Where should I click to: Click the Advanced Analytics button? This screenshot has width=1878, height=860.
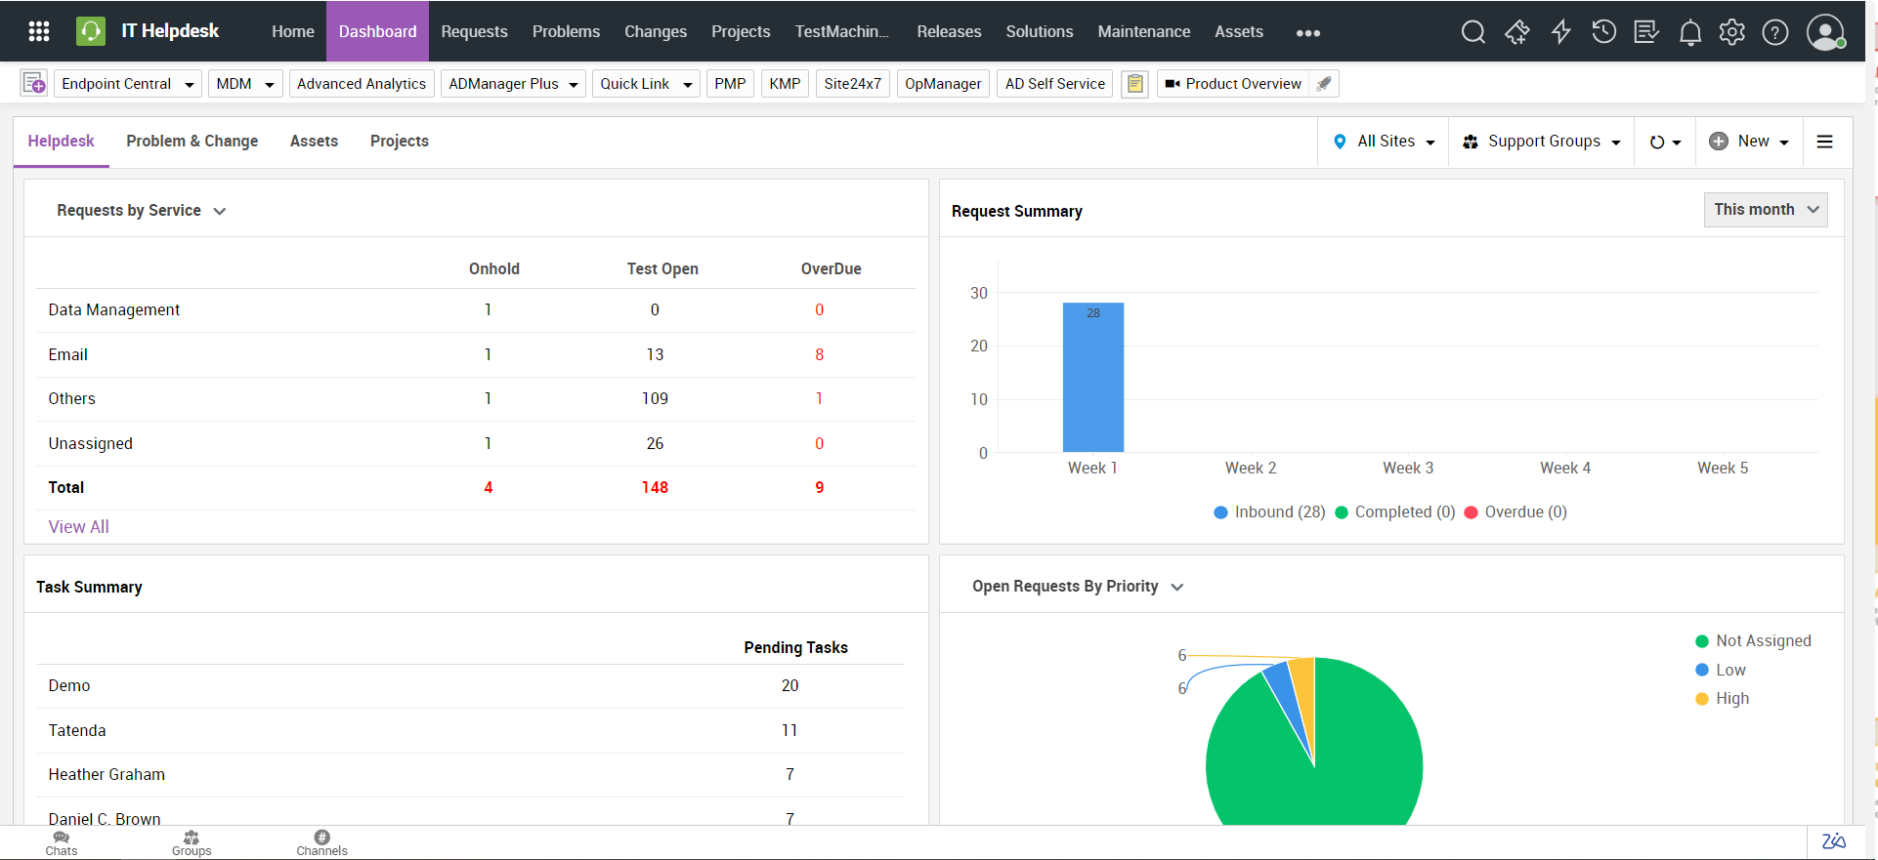[361, 84]
